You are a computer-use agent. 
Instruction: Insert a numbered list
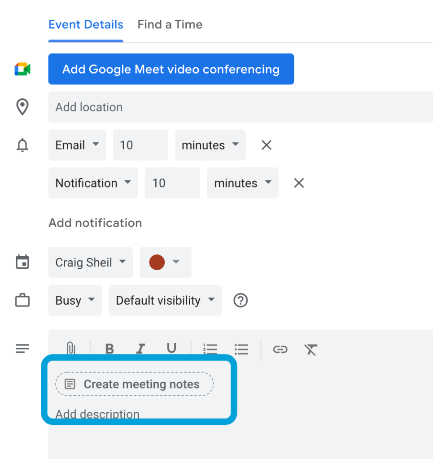click(210, 349)
